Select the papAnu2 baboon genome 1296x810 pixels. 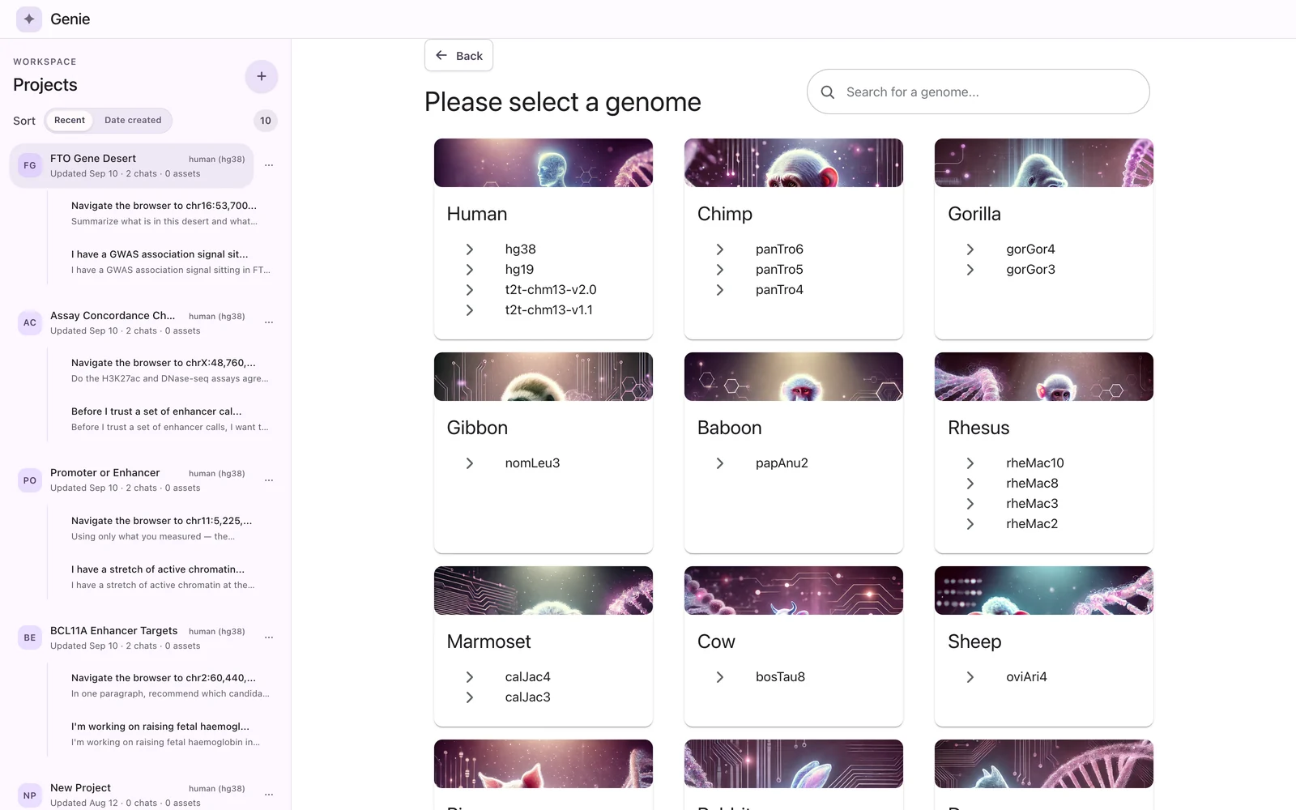tap(782, 463)
